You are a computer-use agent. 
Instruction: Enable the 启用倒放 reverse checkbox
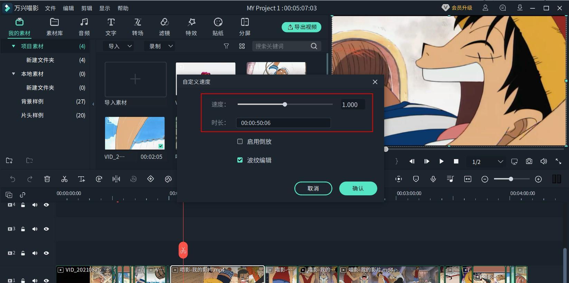pyautogui.click(x=240, y=141)
